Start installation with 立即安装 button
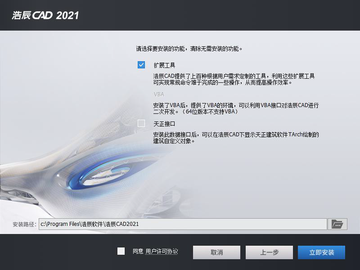This screenshot has width=360, height=270. click(x=321, y=252)
